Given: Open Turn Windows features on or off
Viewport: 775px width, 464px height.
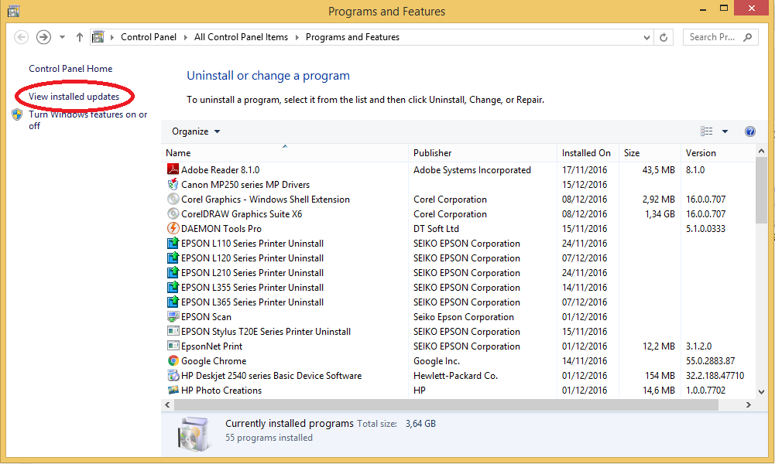Looking at the screenshot, I should [x=87, y=120].
